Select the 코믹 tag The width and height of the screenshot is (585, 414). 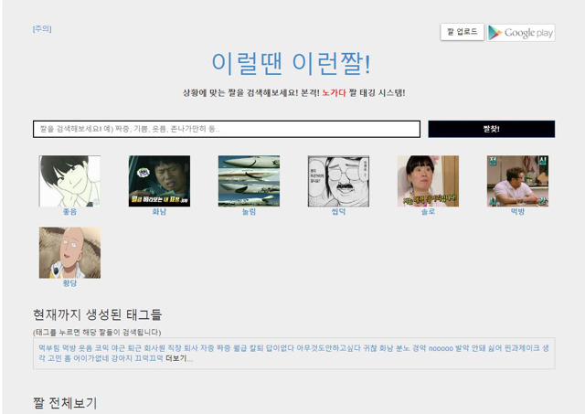click(101, 348)
